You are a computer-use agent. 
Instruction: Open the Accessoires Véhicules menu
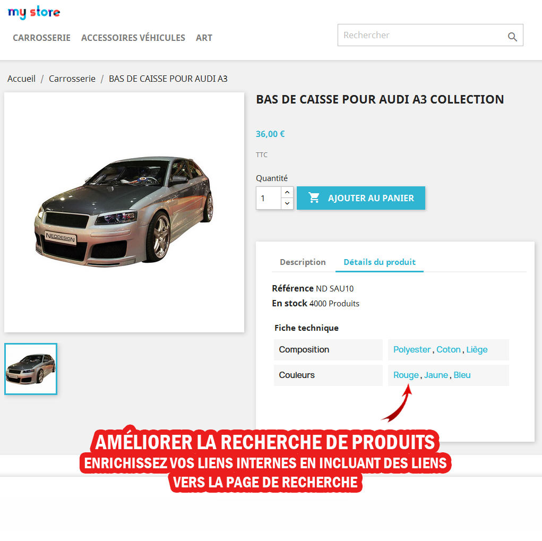tap(133, 38)
